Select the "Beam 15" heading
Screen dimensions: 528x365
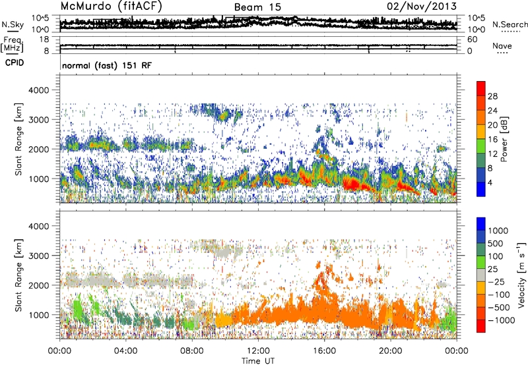257,7
